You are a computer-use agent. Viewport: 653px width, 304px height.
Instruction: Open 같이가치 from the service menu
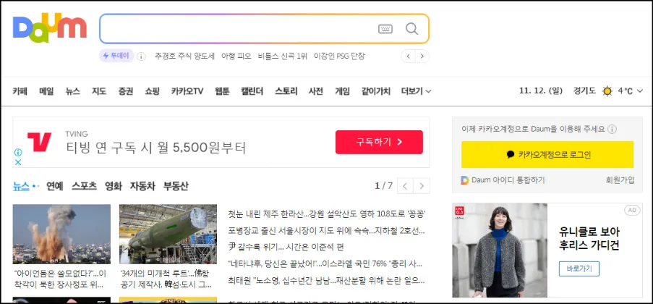pos(375,91)
